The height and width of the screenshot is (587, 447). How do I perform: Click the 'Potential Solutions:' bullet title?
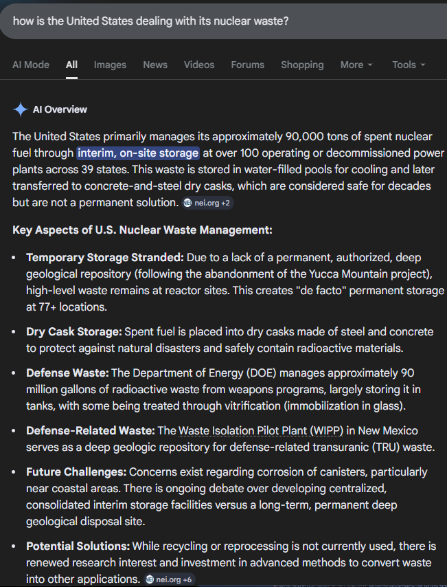click(78, 546)
